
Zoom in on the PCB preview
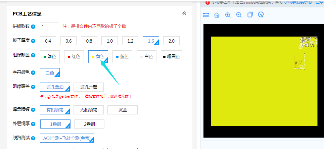point(228,15)
